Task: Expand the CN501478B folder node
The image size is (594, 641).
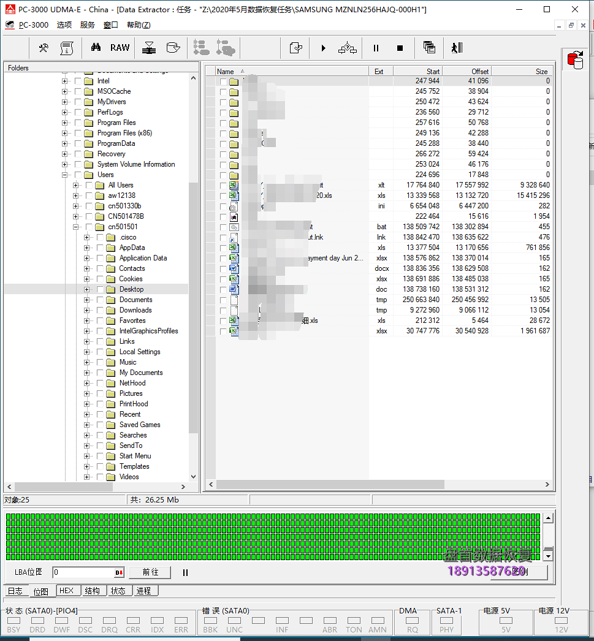Action: point(75,217)
